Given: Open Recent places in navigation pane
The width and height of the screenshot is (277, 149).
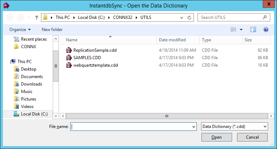Looking at the screenshot, I should (34, 39).
